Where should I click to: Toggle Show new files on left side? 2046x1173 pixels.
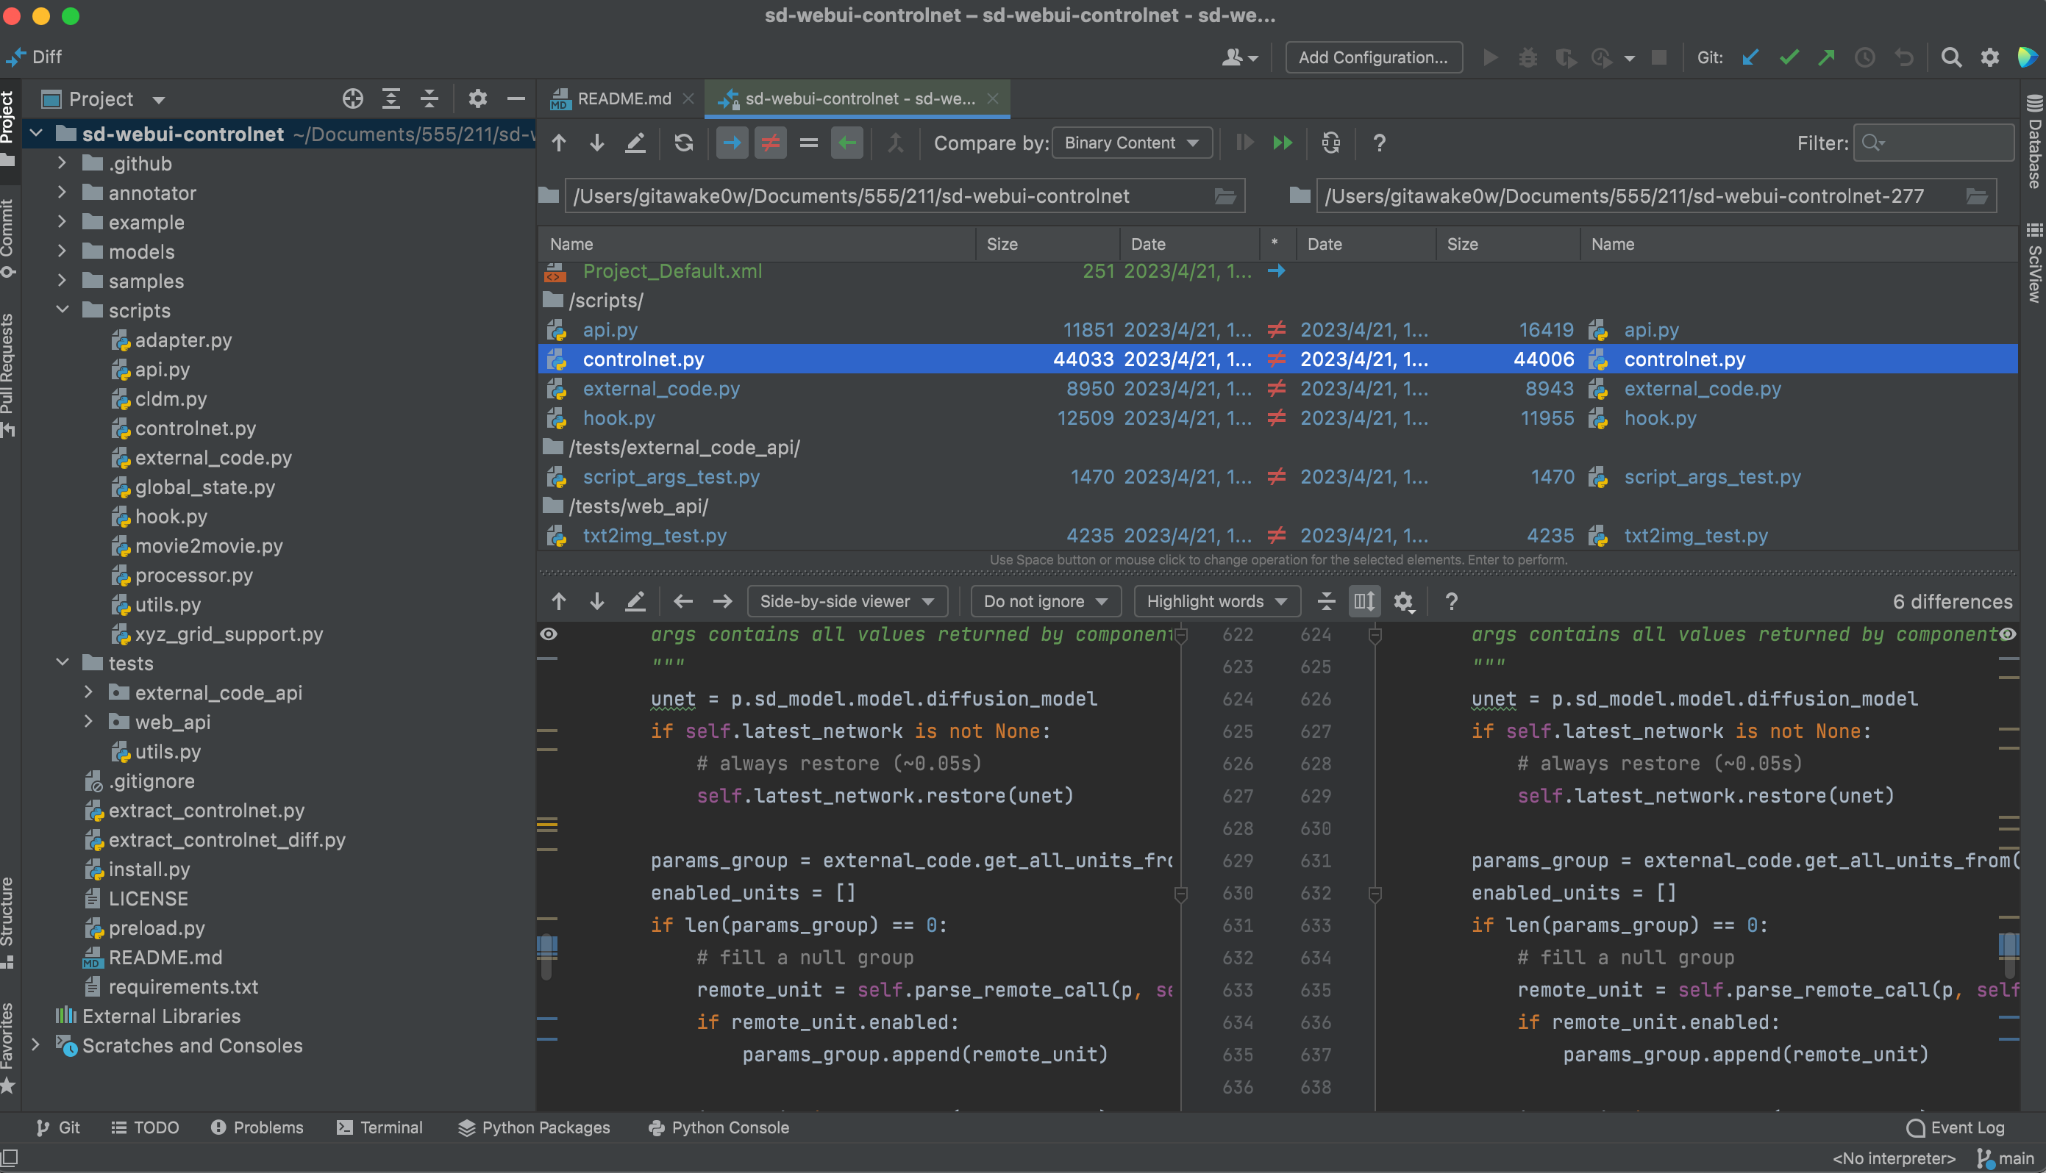click(x=732, y=143)
